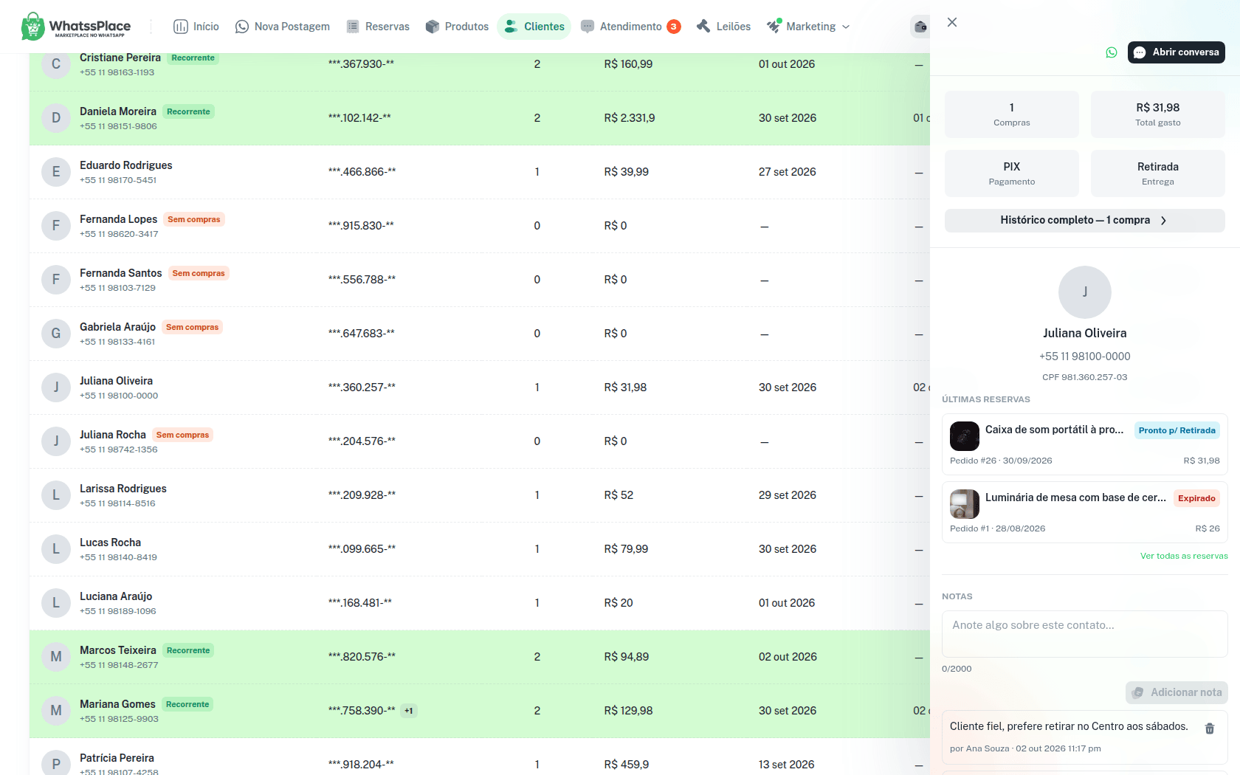The width and height of the screenshot is (1240, 775).
Task: Click the Pronto p/ Retirada status badge
Action: [1177, 430]
